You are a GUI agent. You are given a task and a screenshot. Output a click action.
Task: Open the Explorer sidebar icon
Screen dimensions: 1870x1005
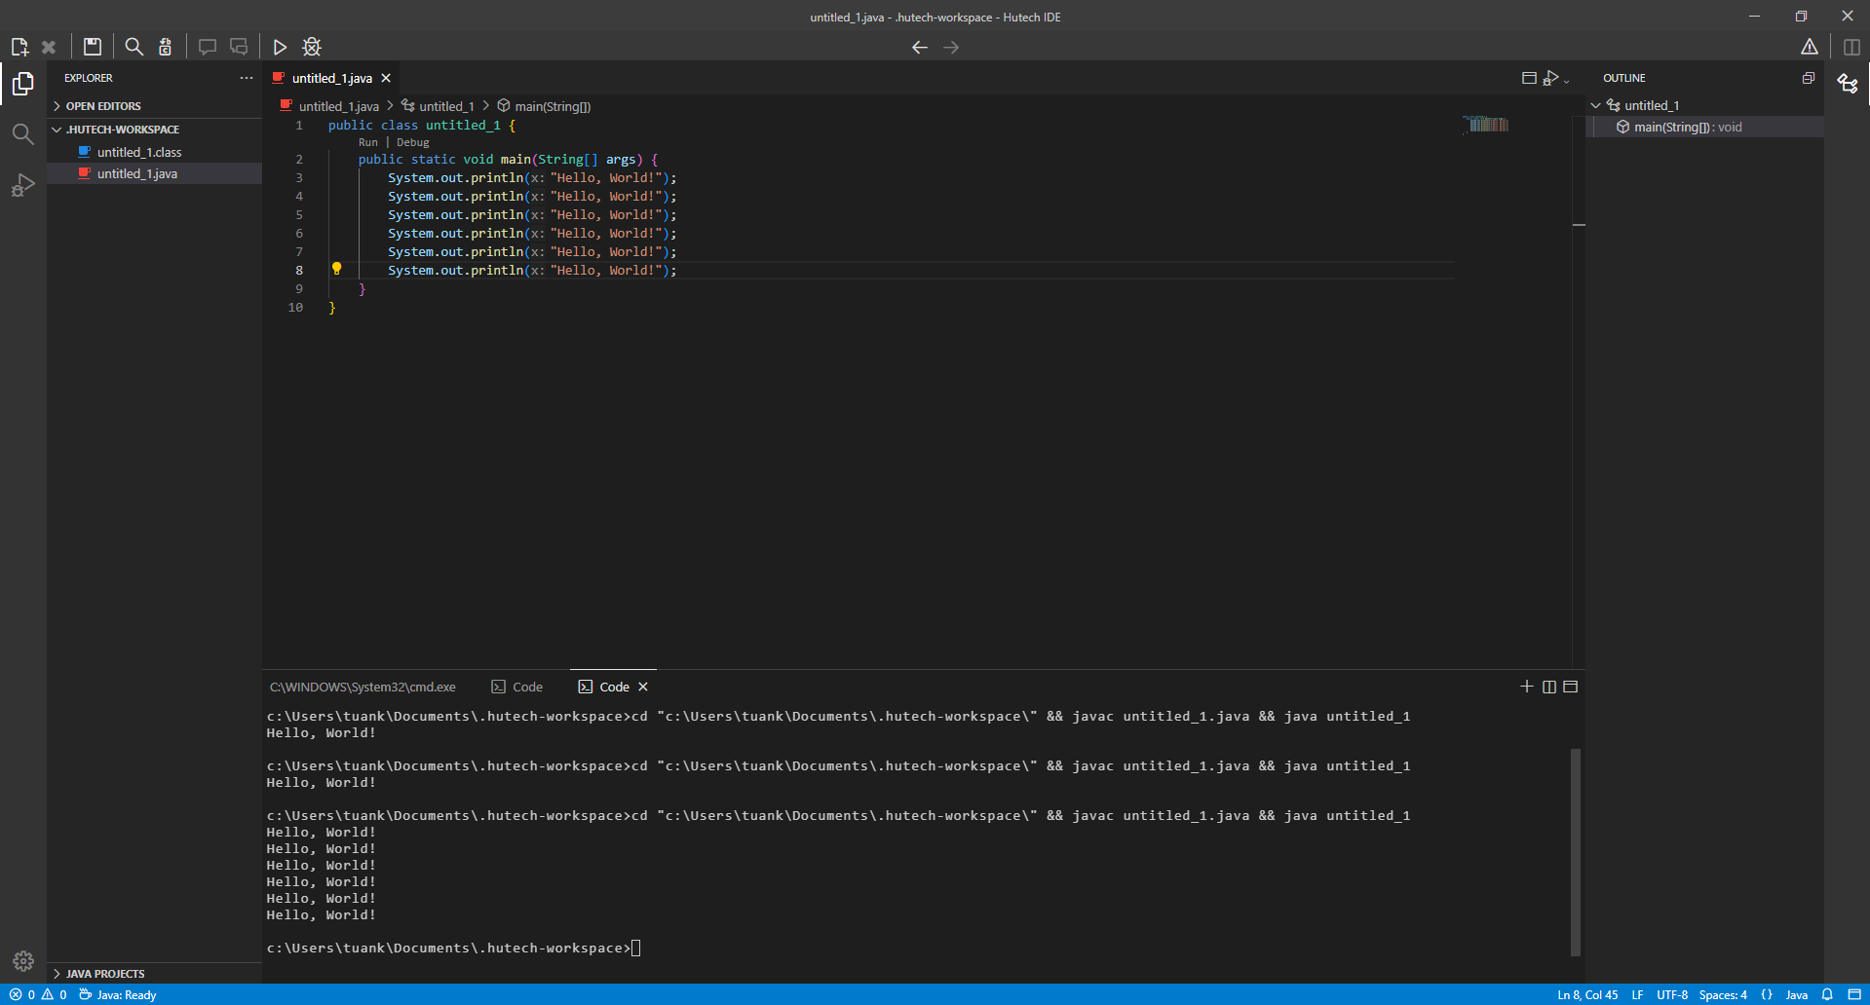21,85
